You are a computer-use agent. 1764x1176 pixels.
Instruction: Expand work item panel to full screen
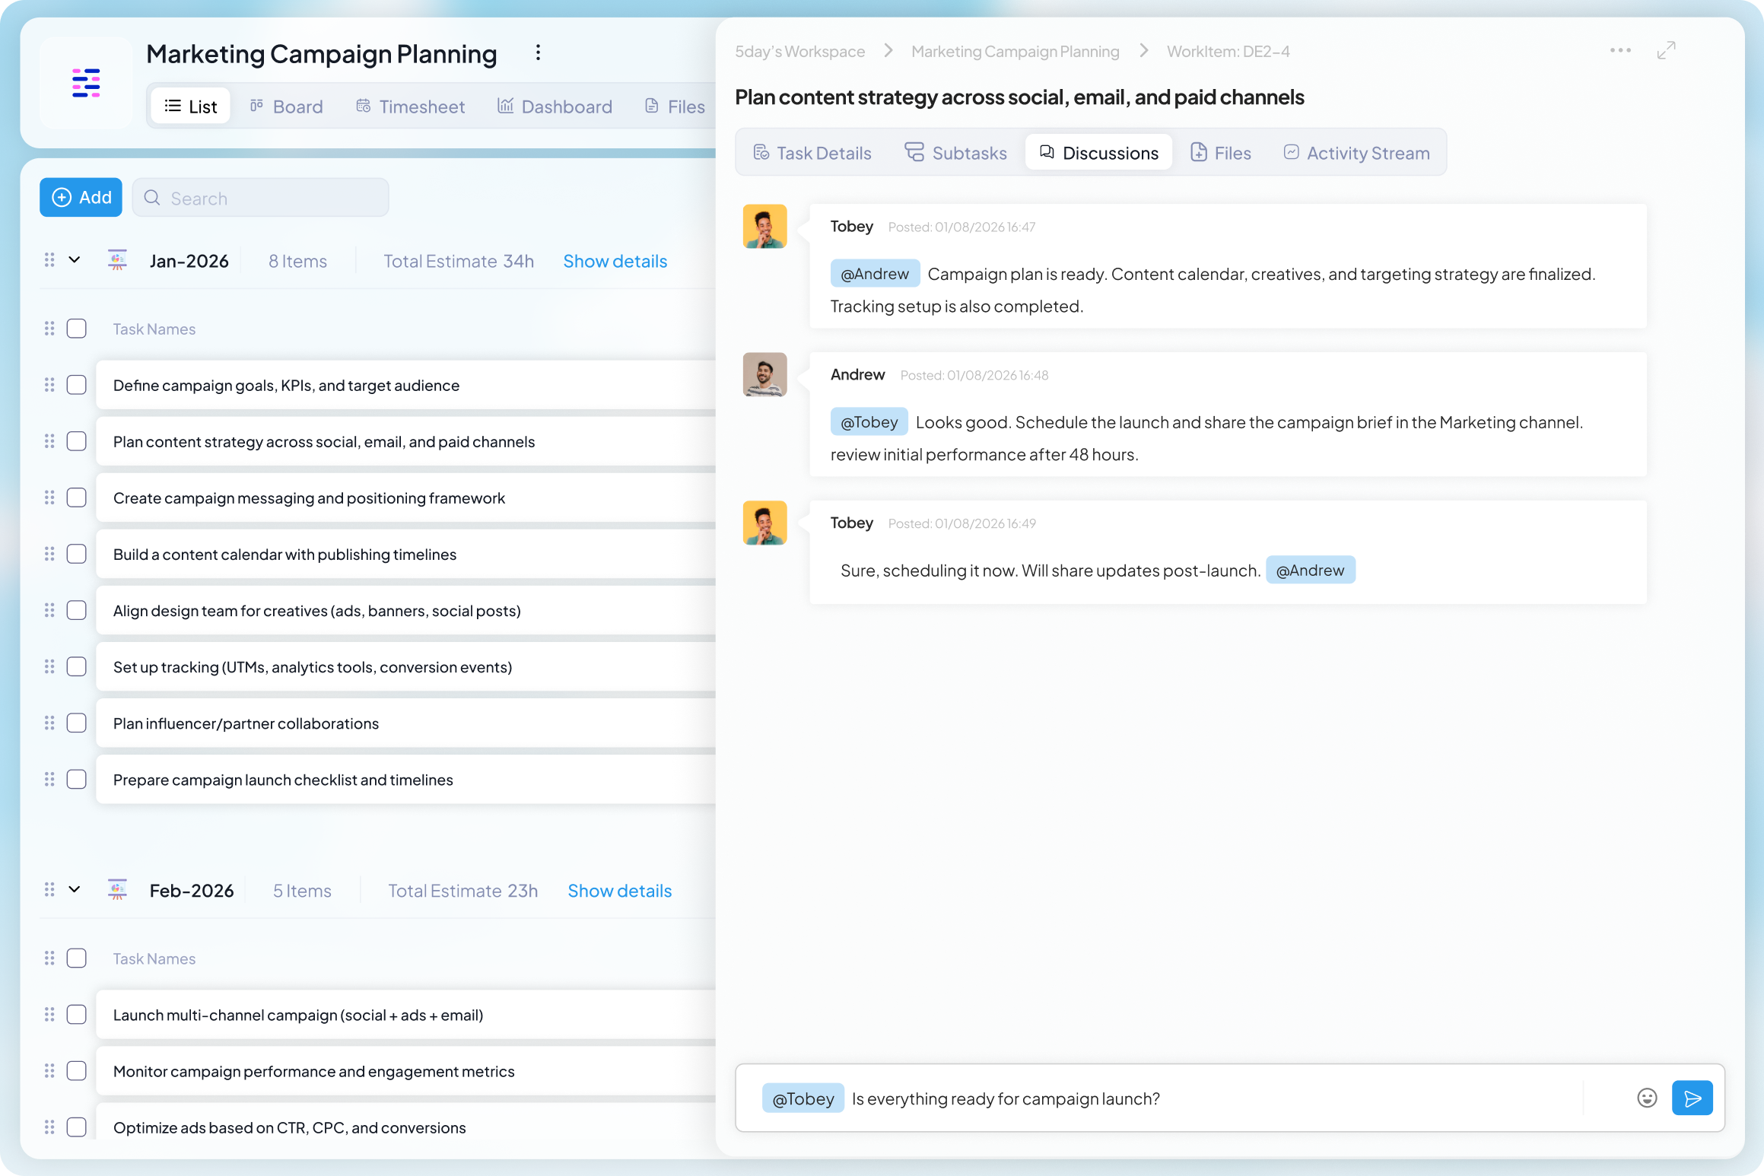(1666, 50)
